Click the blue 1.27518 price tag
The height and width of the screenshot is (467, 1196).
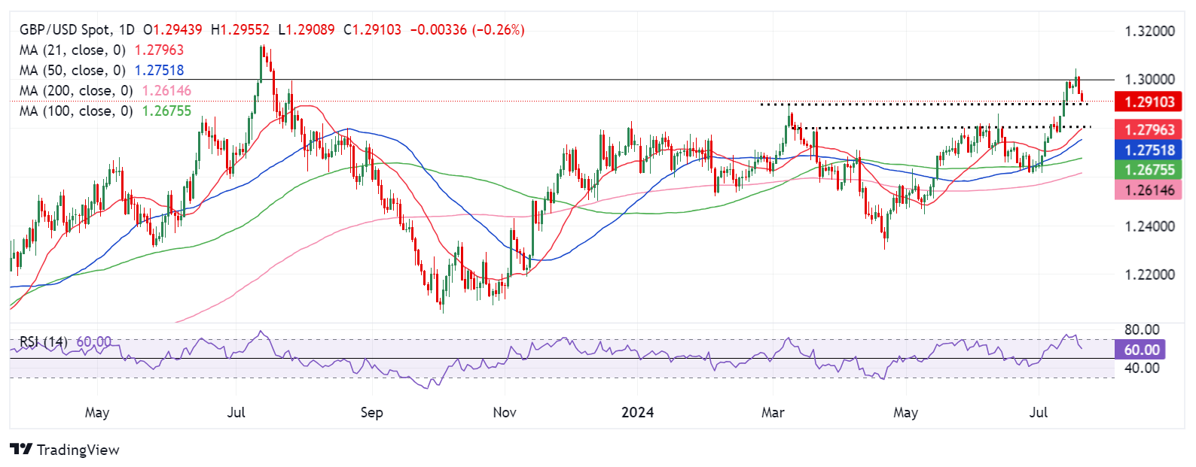[1149, 150]
